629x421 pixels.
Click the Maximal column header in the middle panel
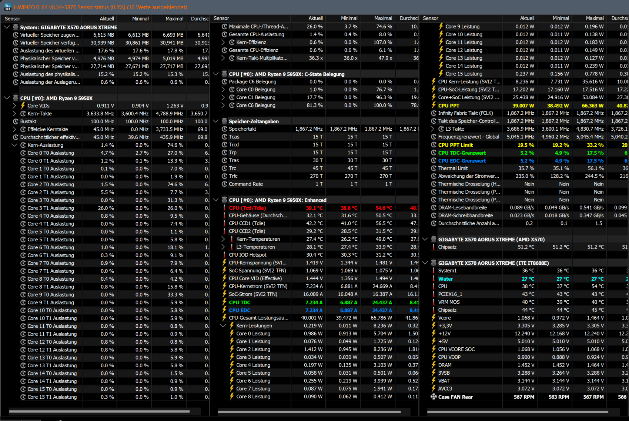pyautogui.click(x=377, y=18)
